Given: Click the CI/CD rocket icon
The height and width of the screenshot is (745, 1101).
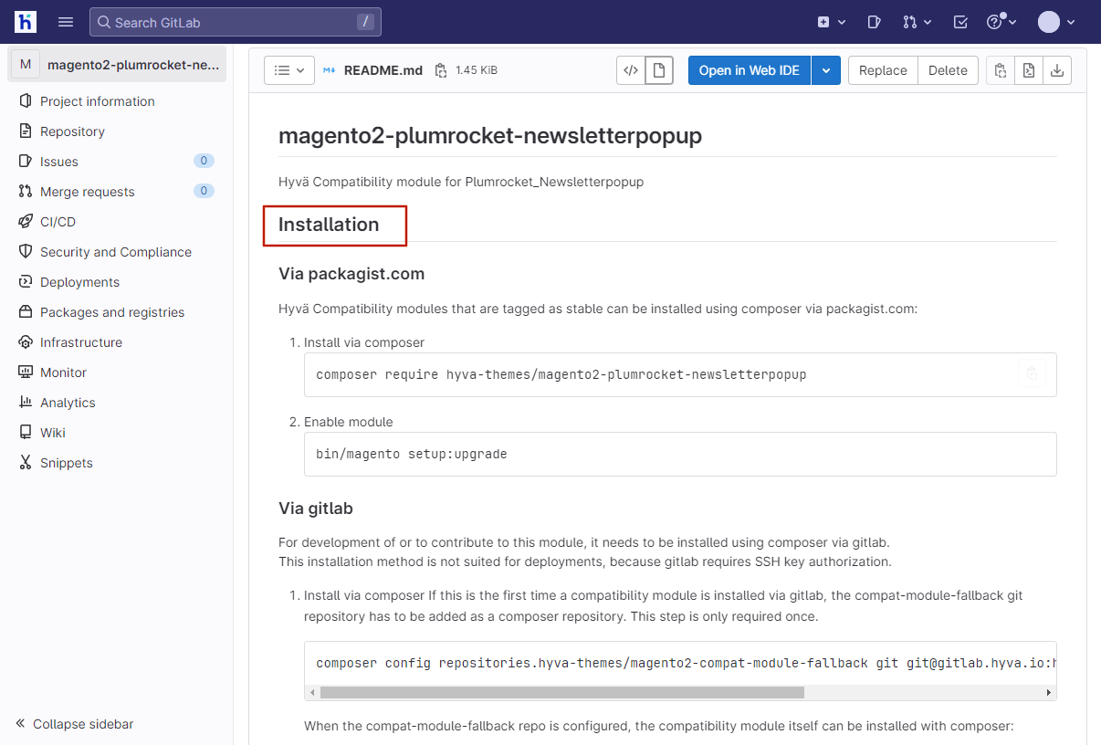Looking at the screenshot, I should click(26, 222).
